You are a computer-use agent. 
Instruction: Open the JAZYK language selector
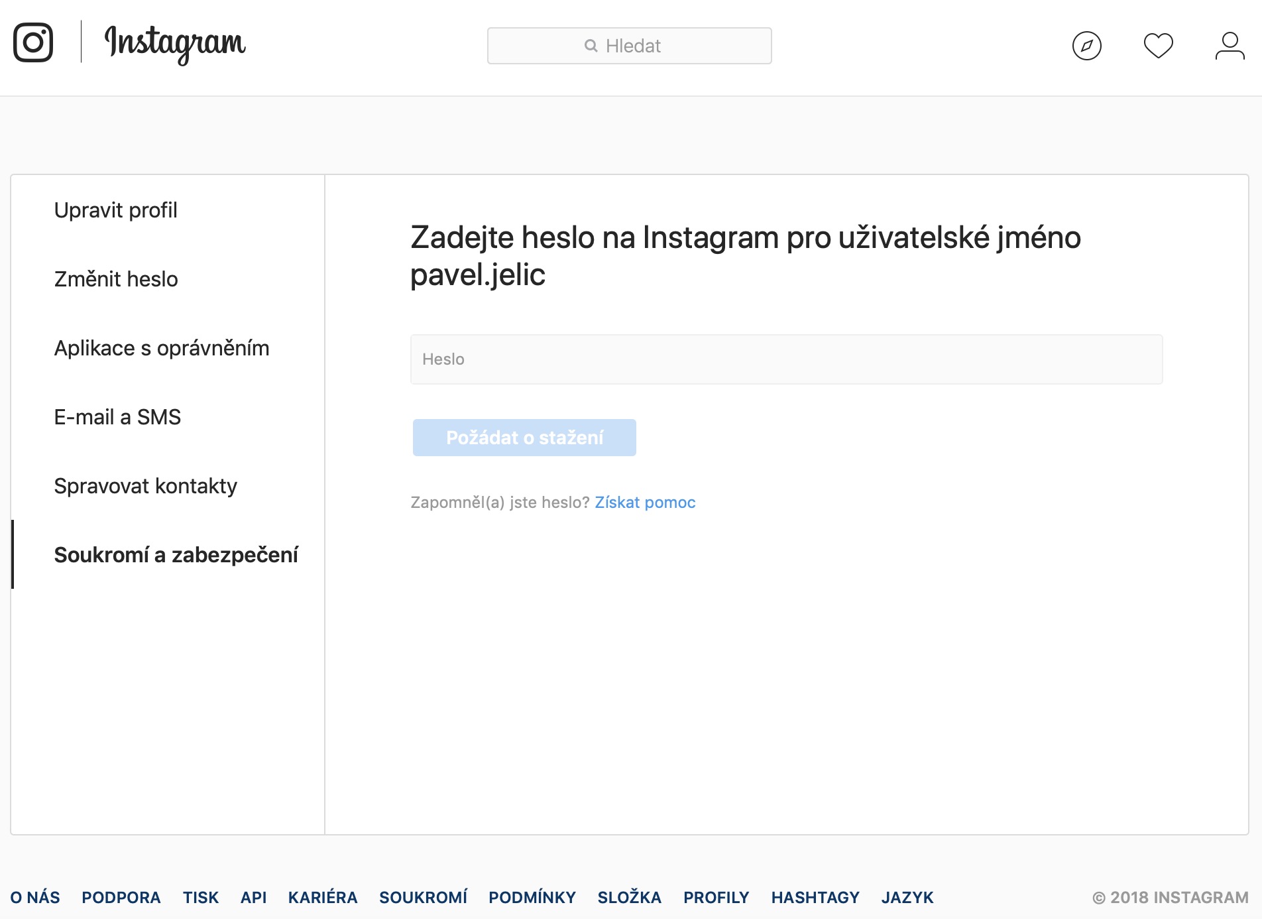[x=907, y=897]
